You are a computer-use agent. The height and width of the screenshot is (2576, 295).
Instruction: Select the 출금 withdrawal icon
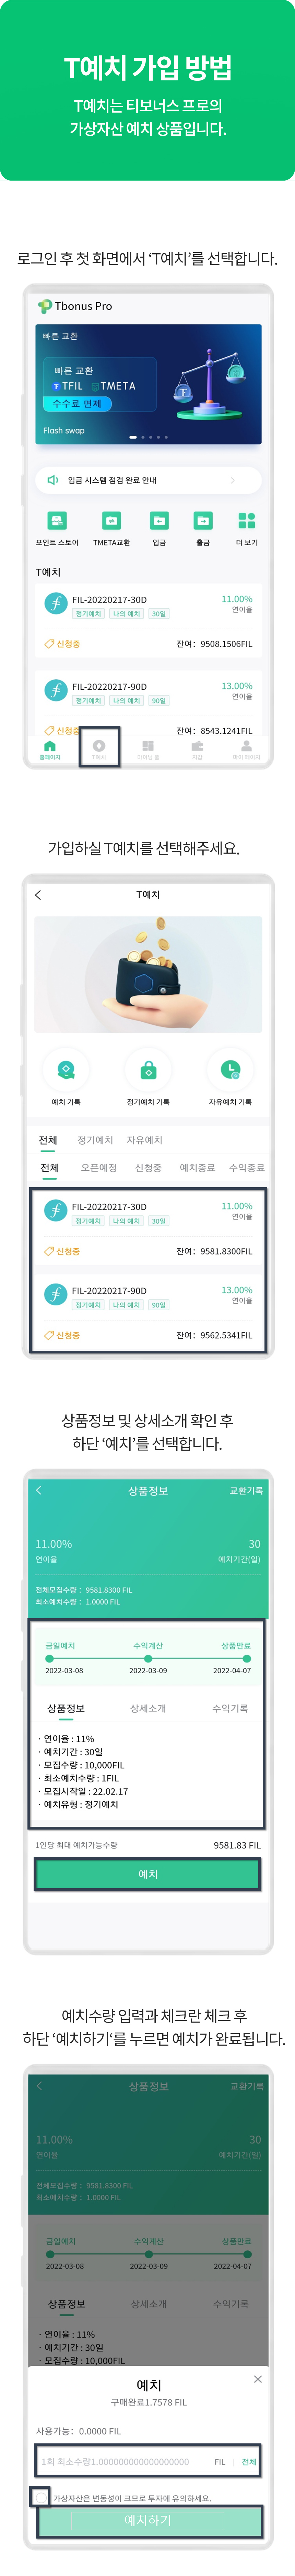click(x=203, y=520)
